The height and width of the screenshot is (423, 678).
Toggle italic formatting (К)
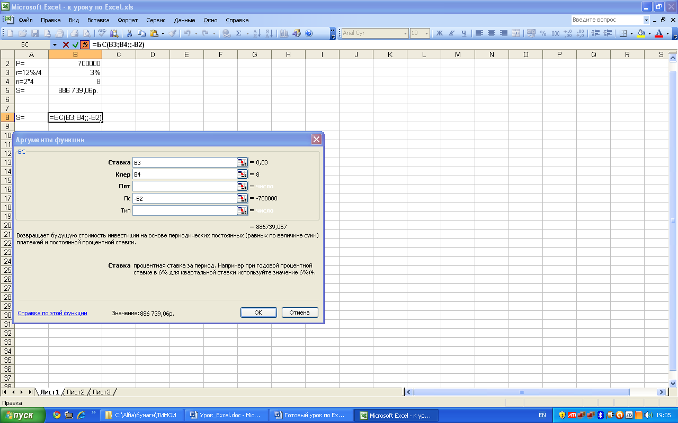click(x=452, y=33)
